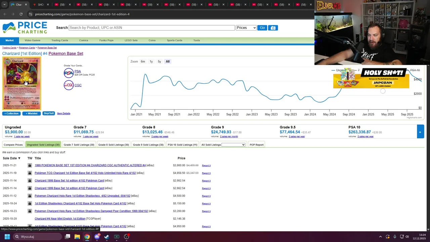Switch to Grade 7 Sold Listings tab

[x=79, y=145]
